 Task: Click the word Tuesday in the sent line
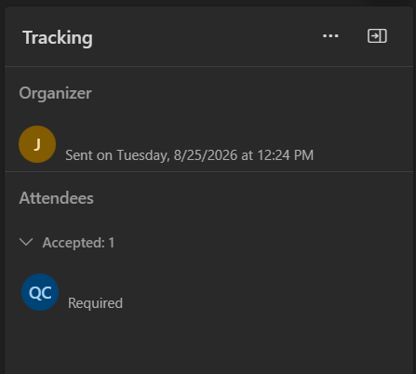tap(143, 155)
